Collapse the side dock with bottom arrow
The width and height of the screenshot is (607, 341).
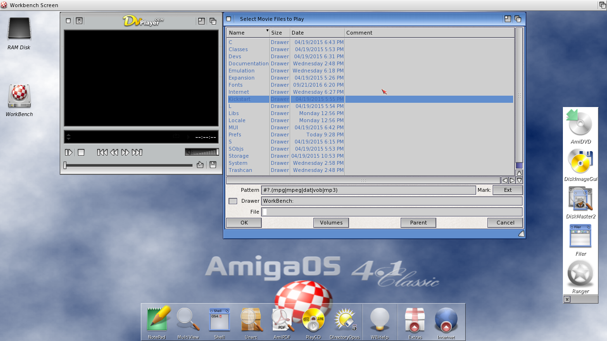pos(567,299)
